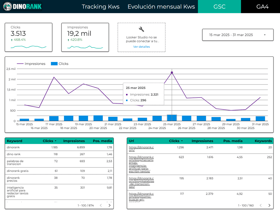The image size is (280, 210).
Task: Click the Impresiones purple legend line
Action: (20, 64)
